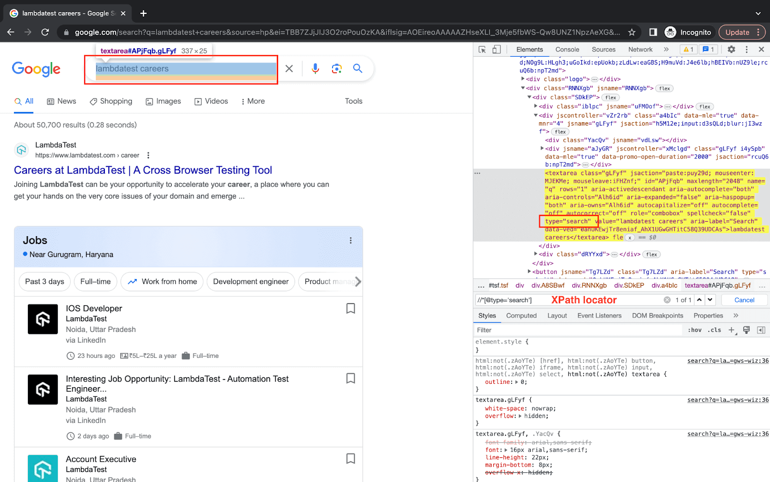The height and width of the screenshot is (482, 770).
Task: Open DevTools settings gear
Action: pyautogui.click(x=731, y=50)
